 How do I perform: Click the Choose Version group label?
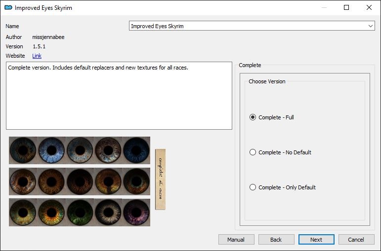267,81
